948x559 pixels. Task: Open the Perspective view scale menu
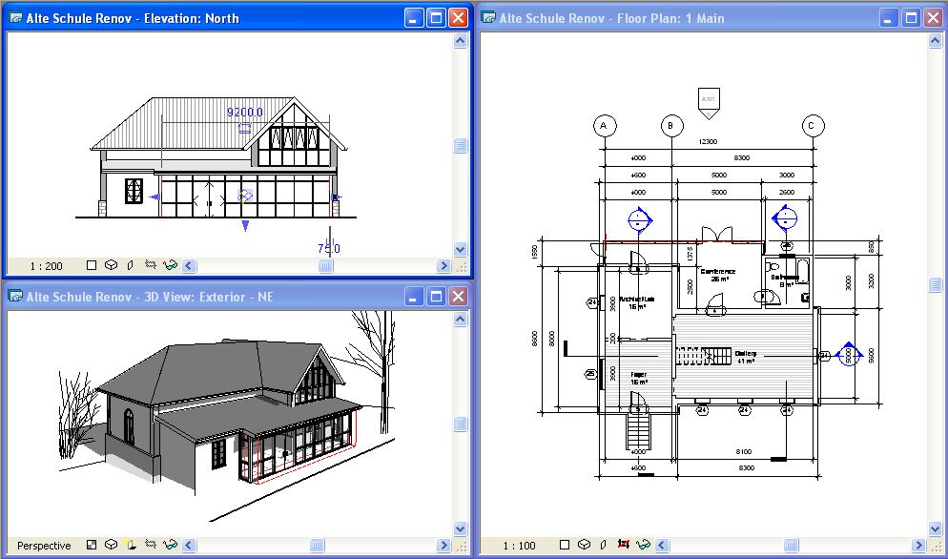tap(44, 546)
